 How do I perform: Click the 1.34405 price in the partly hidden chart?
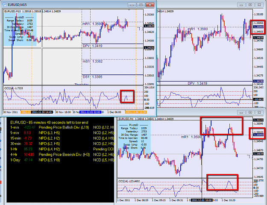click(258, 67)
